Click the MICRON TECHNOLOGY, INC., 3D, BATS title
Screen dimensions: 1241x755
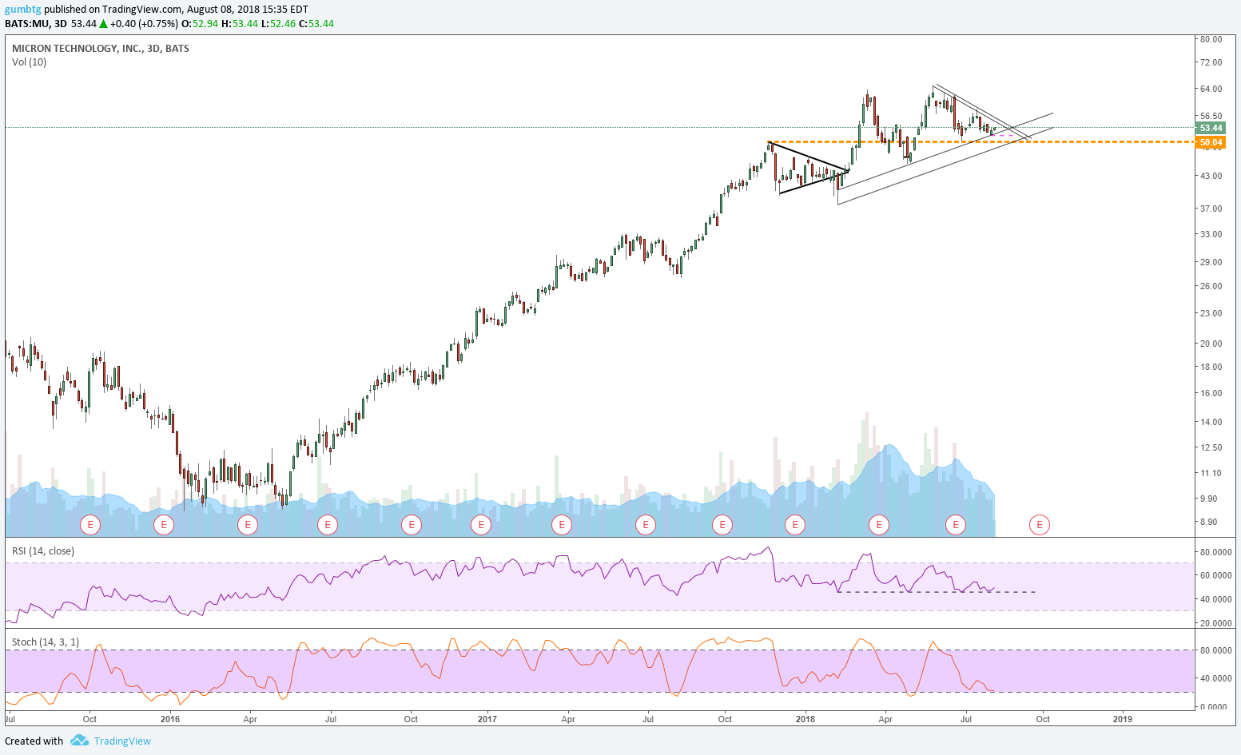tap(101, 49)
